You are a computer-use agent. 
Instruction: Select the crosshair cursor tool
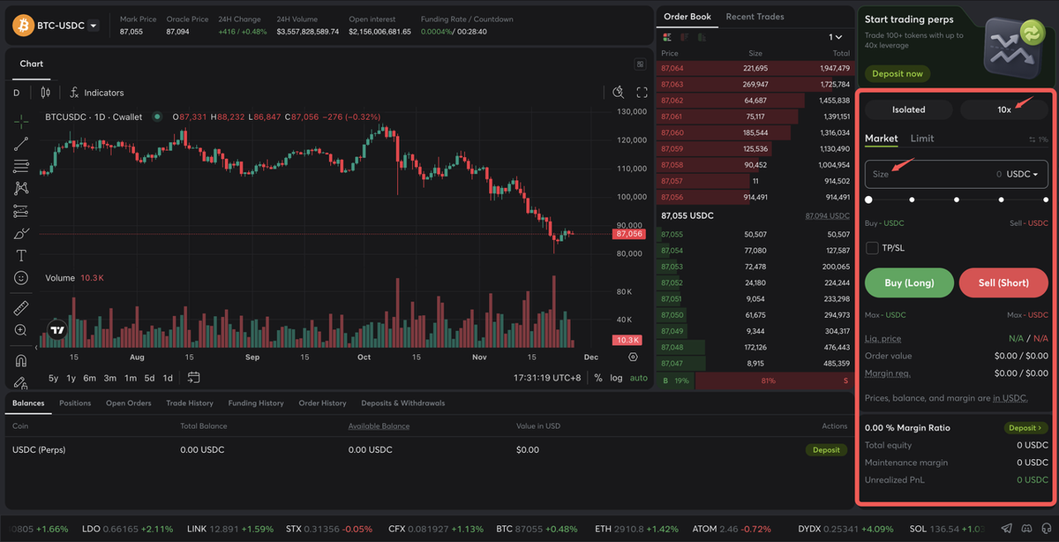point(21,121)
